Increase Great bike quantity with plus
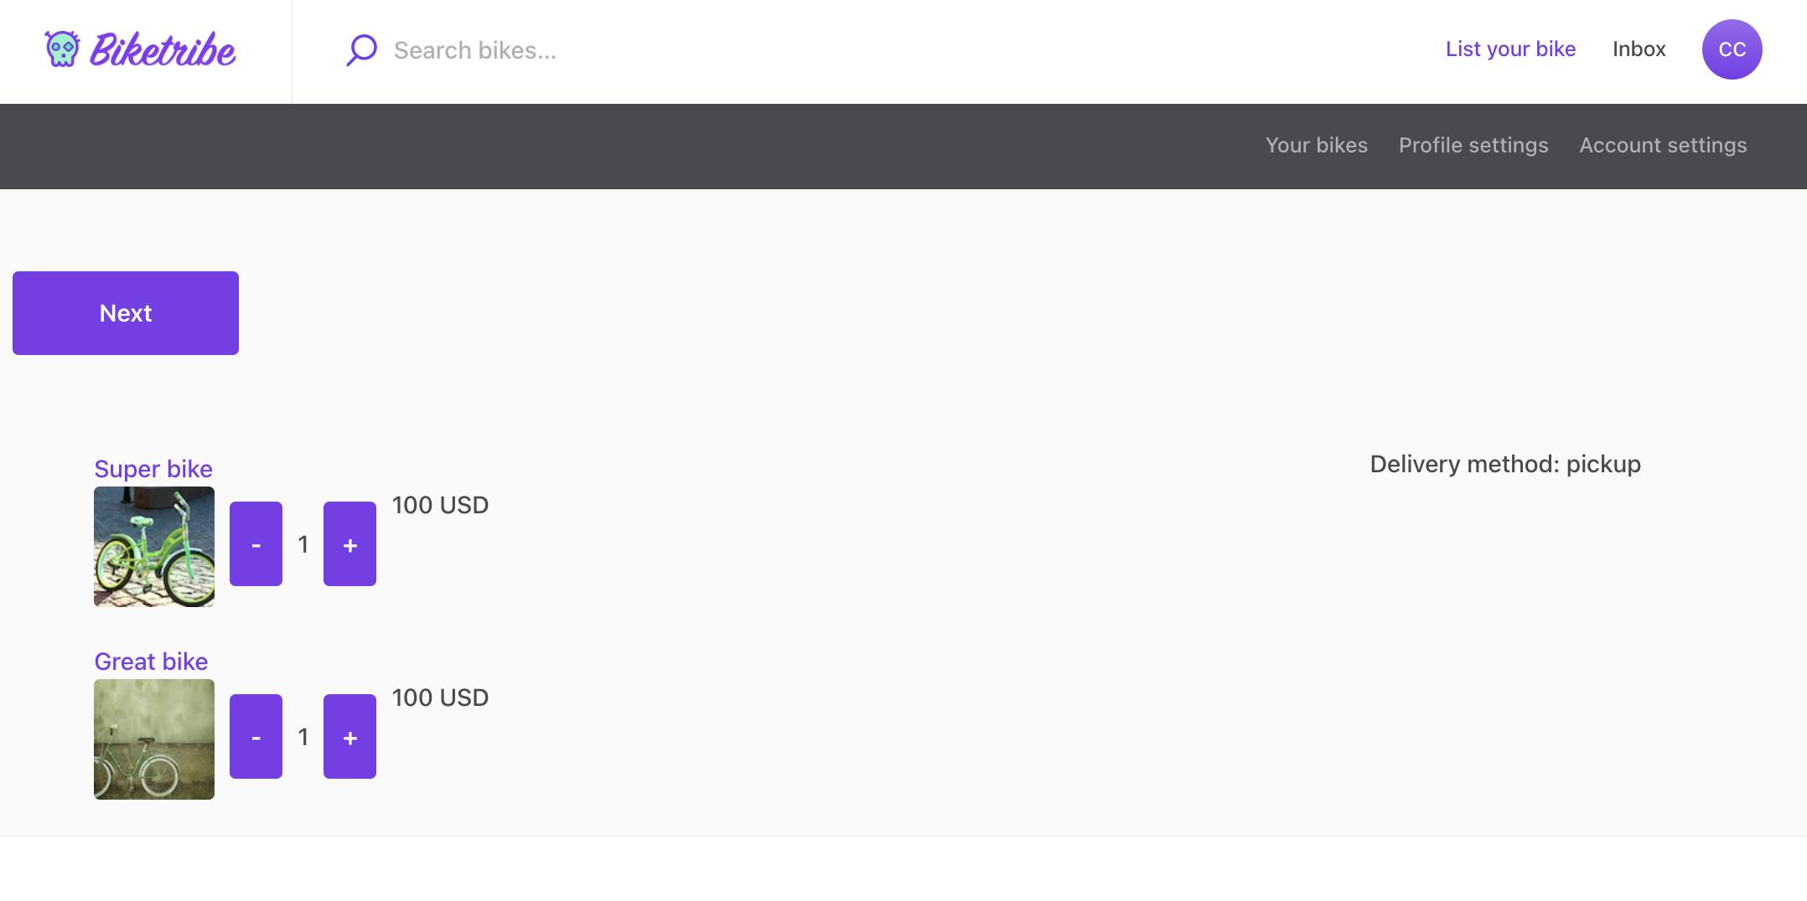The width and height of the screenshot is (1807, 901). coord(349,737)
